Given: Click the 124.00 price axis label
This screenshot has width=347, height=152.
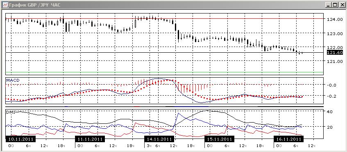Looking at the screenshot, I should (x=335, y=20).
